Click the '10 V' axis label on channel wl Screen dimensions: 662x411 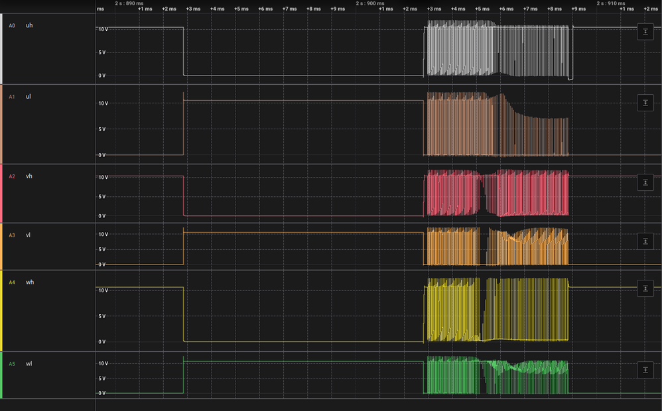pyautogui.click(x=103, y=364)
